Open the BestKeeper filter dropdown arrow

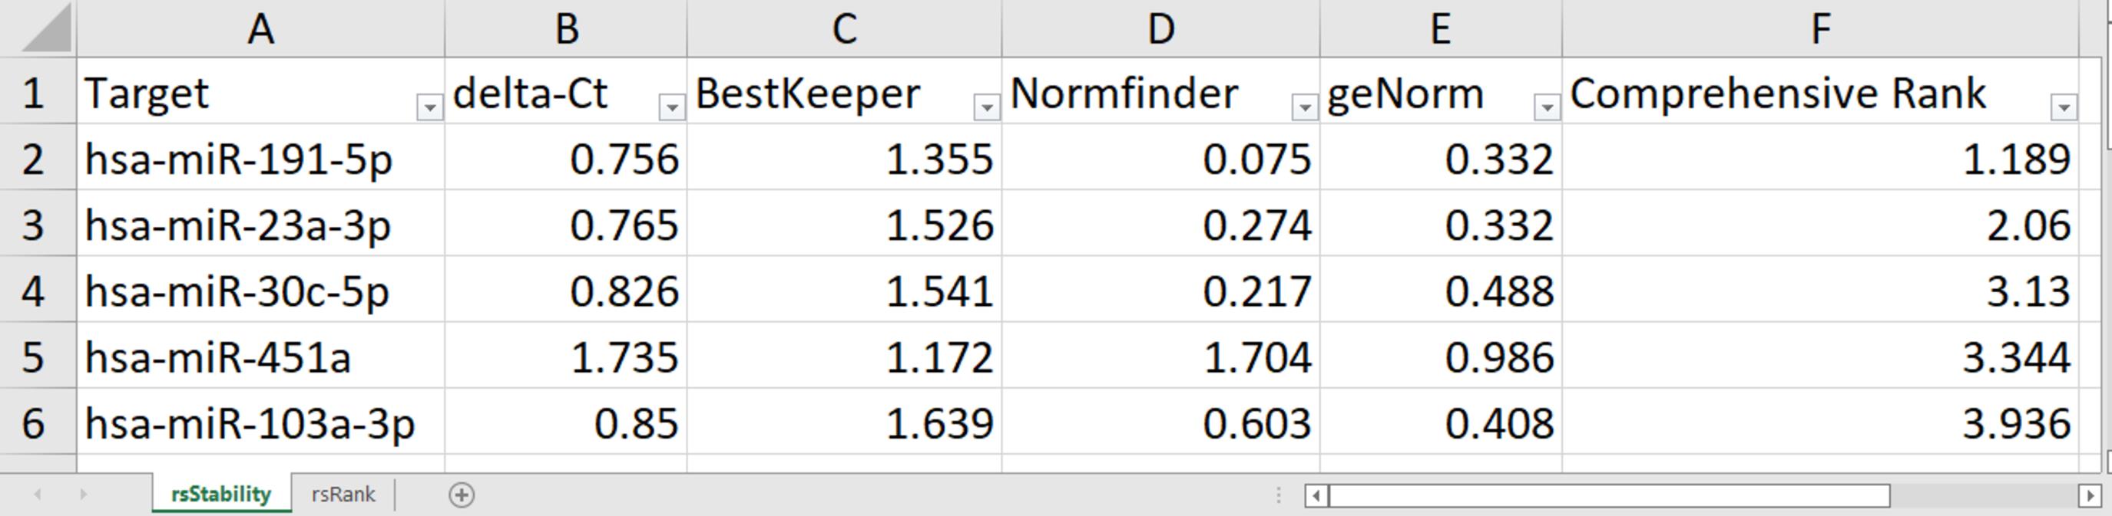[x=986, y=107]
